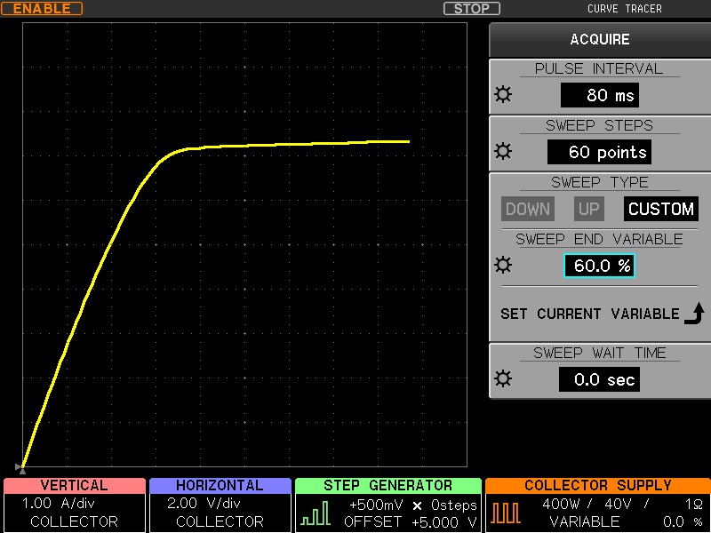Screen dimensions: 711x533
Task: Click the orange pulse waveform collector supply icon
Action: (506, 513)
